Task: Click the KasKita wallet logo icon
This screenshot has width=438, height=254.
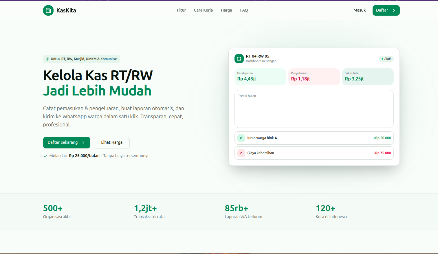Action: [x=48, y=10]
